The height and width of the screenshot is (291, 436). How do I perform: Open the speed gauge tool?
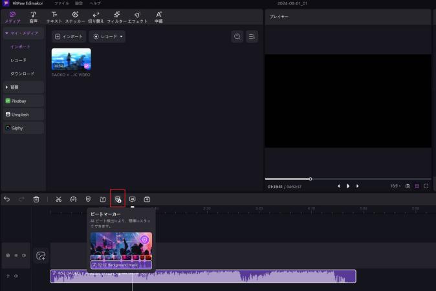tap(73, 199)
